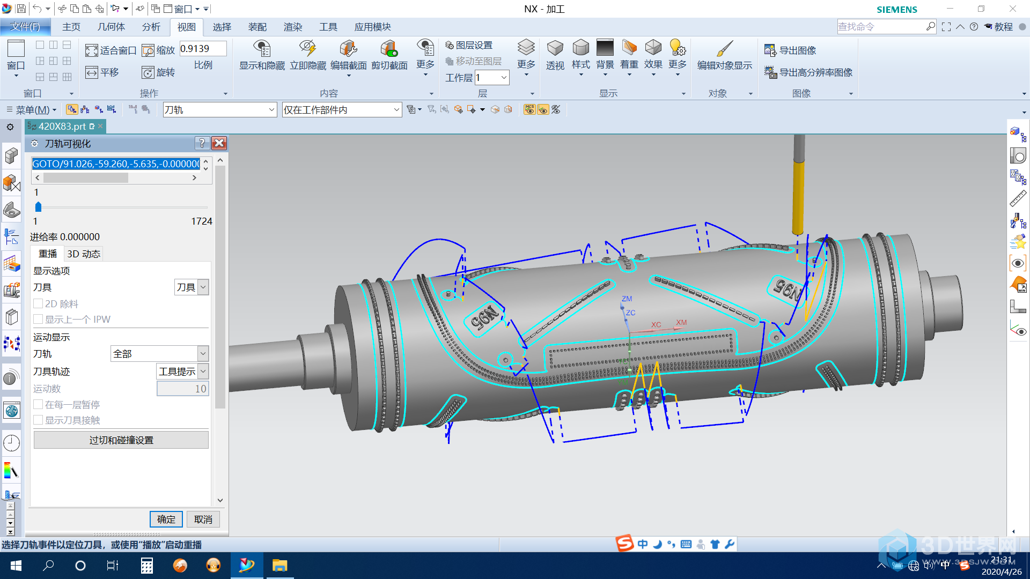The image size is (1030, 579).
Task: Open File Explorer from taskbar
Action: tap(279, 566)
